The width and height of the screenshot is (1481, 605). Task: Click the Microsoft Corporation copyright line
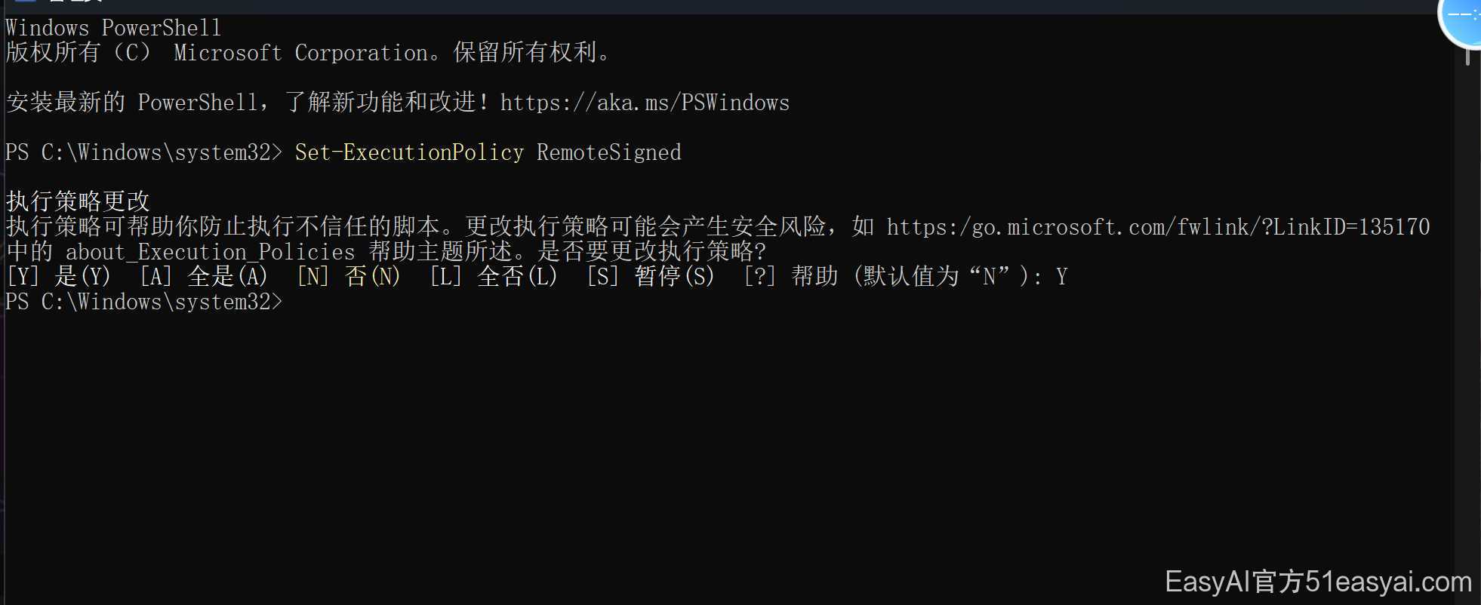308,53
